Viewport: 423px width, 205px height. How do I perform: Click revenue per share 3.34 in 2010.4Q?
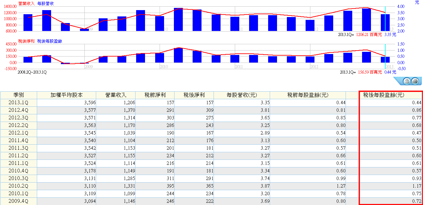coord(265,171)
